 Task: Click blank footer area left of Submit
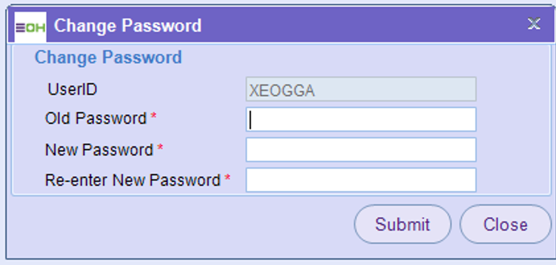point(178,224)
